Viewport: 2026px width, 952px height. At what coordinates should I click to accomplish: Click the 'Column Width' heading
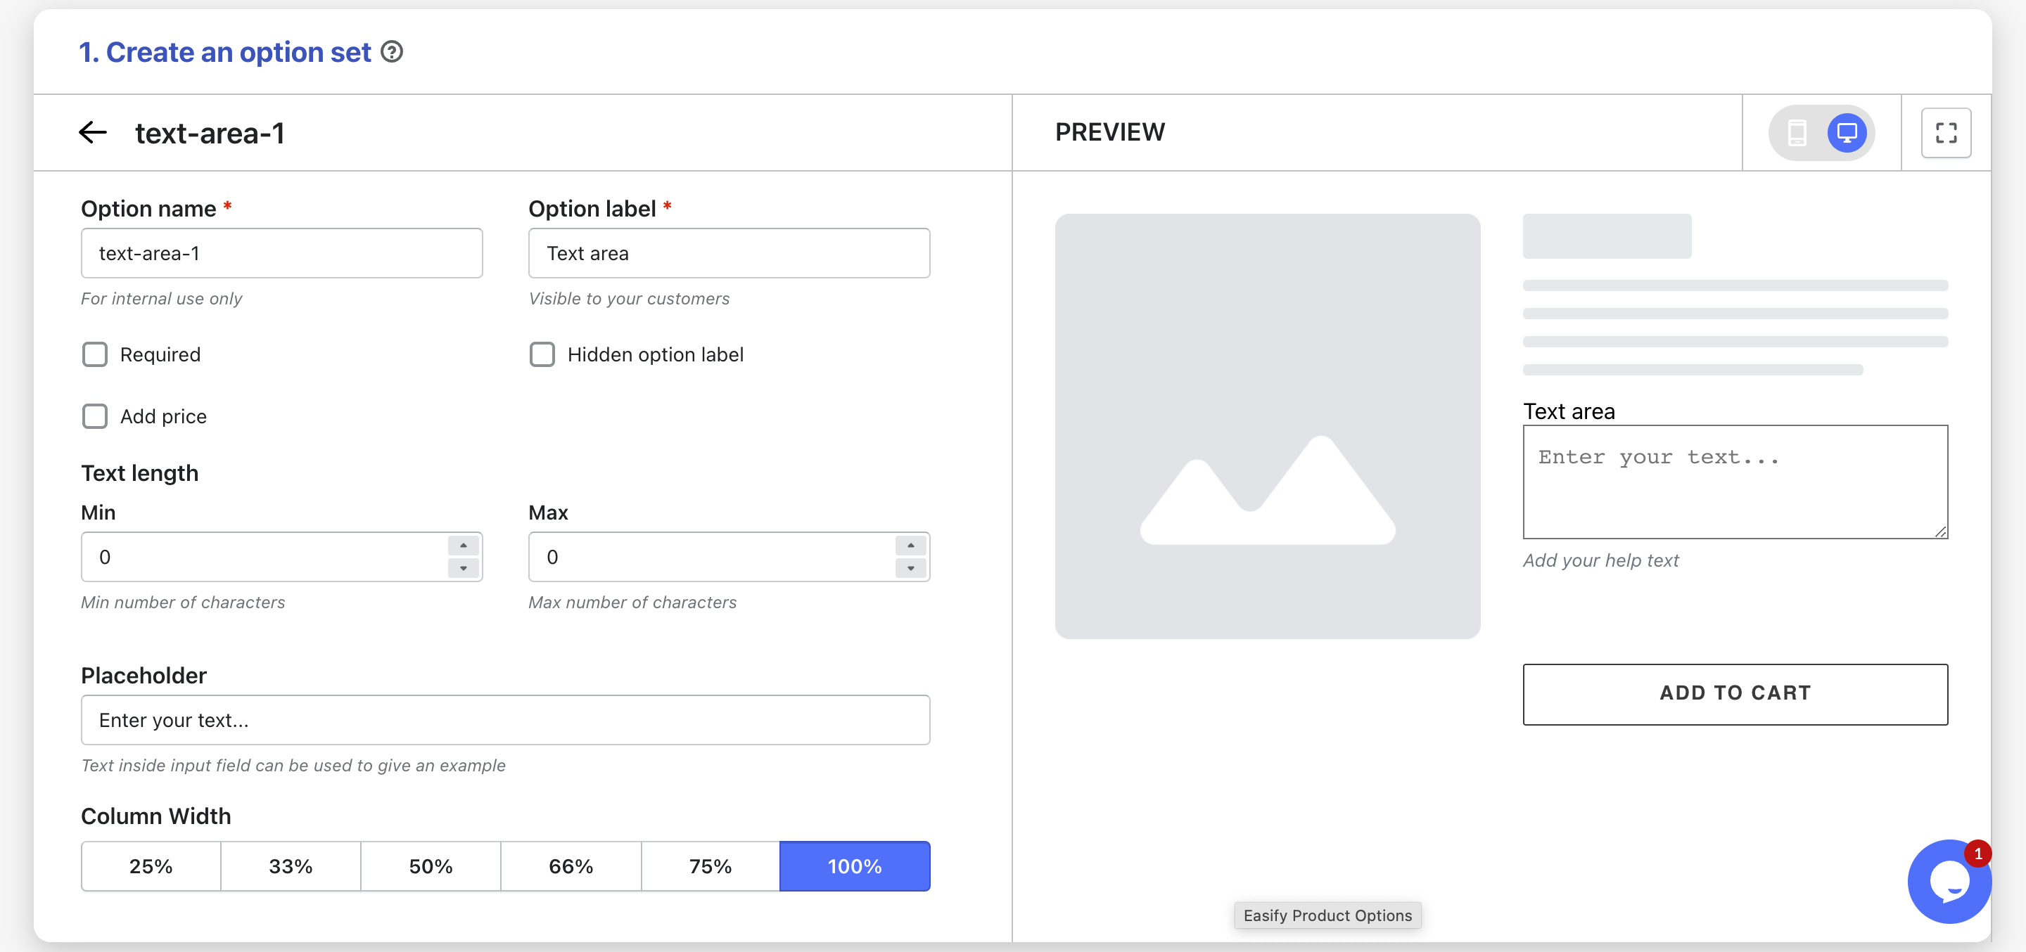(x=155, y=816)
